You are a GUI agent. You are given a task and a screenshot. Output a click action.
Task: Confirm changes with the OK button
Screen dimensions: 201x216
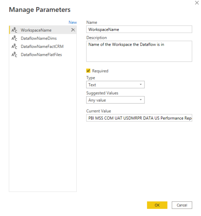click(x=157, y=205)
